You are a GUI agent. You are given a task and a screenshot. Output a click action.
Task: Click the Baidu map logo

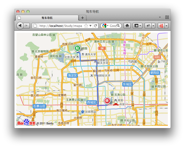click(x=26, y=122)
